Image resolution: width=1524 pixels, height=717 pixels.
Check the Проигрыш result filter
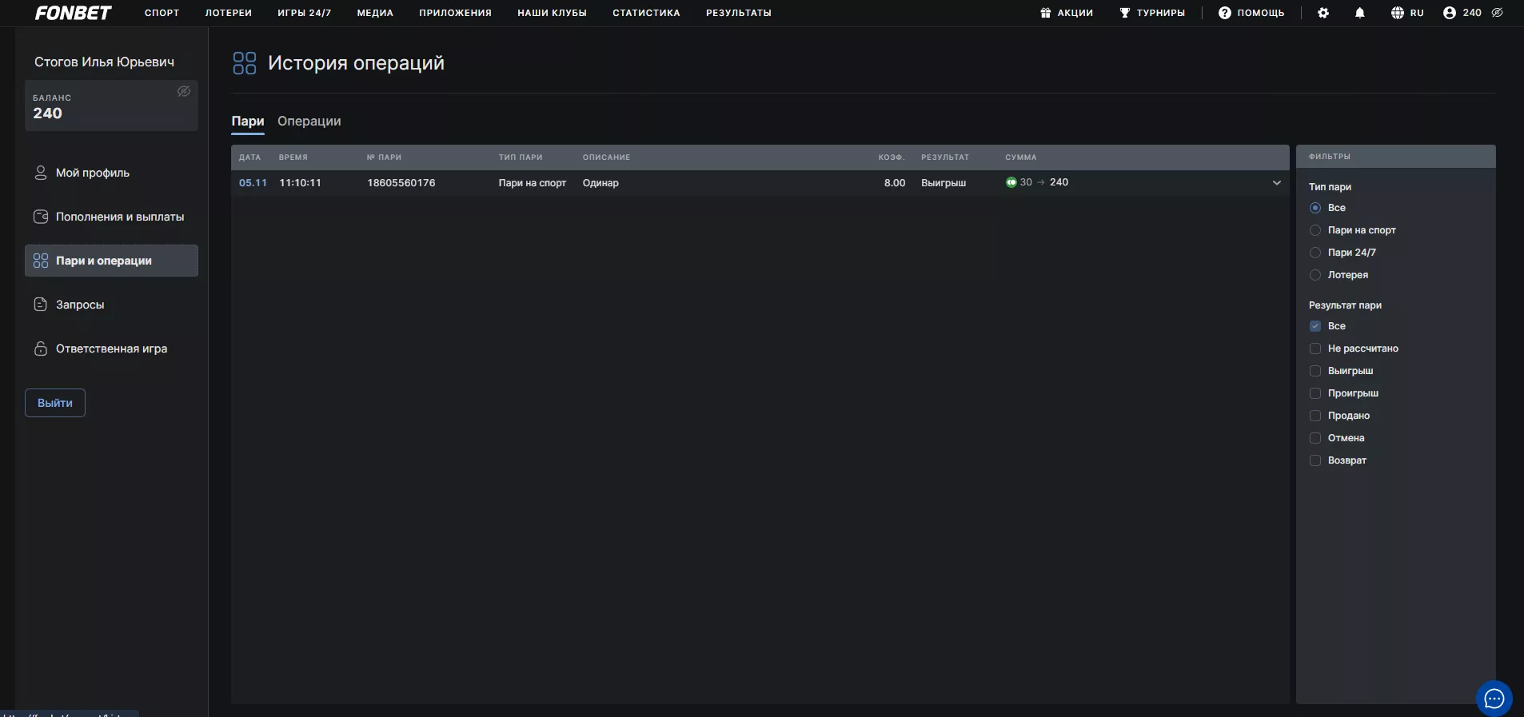1315,393
